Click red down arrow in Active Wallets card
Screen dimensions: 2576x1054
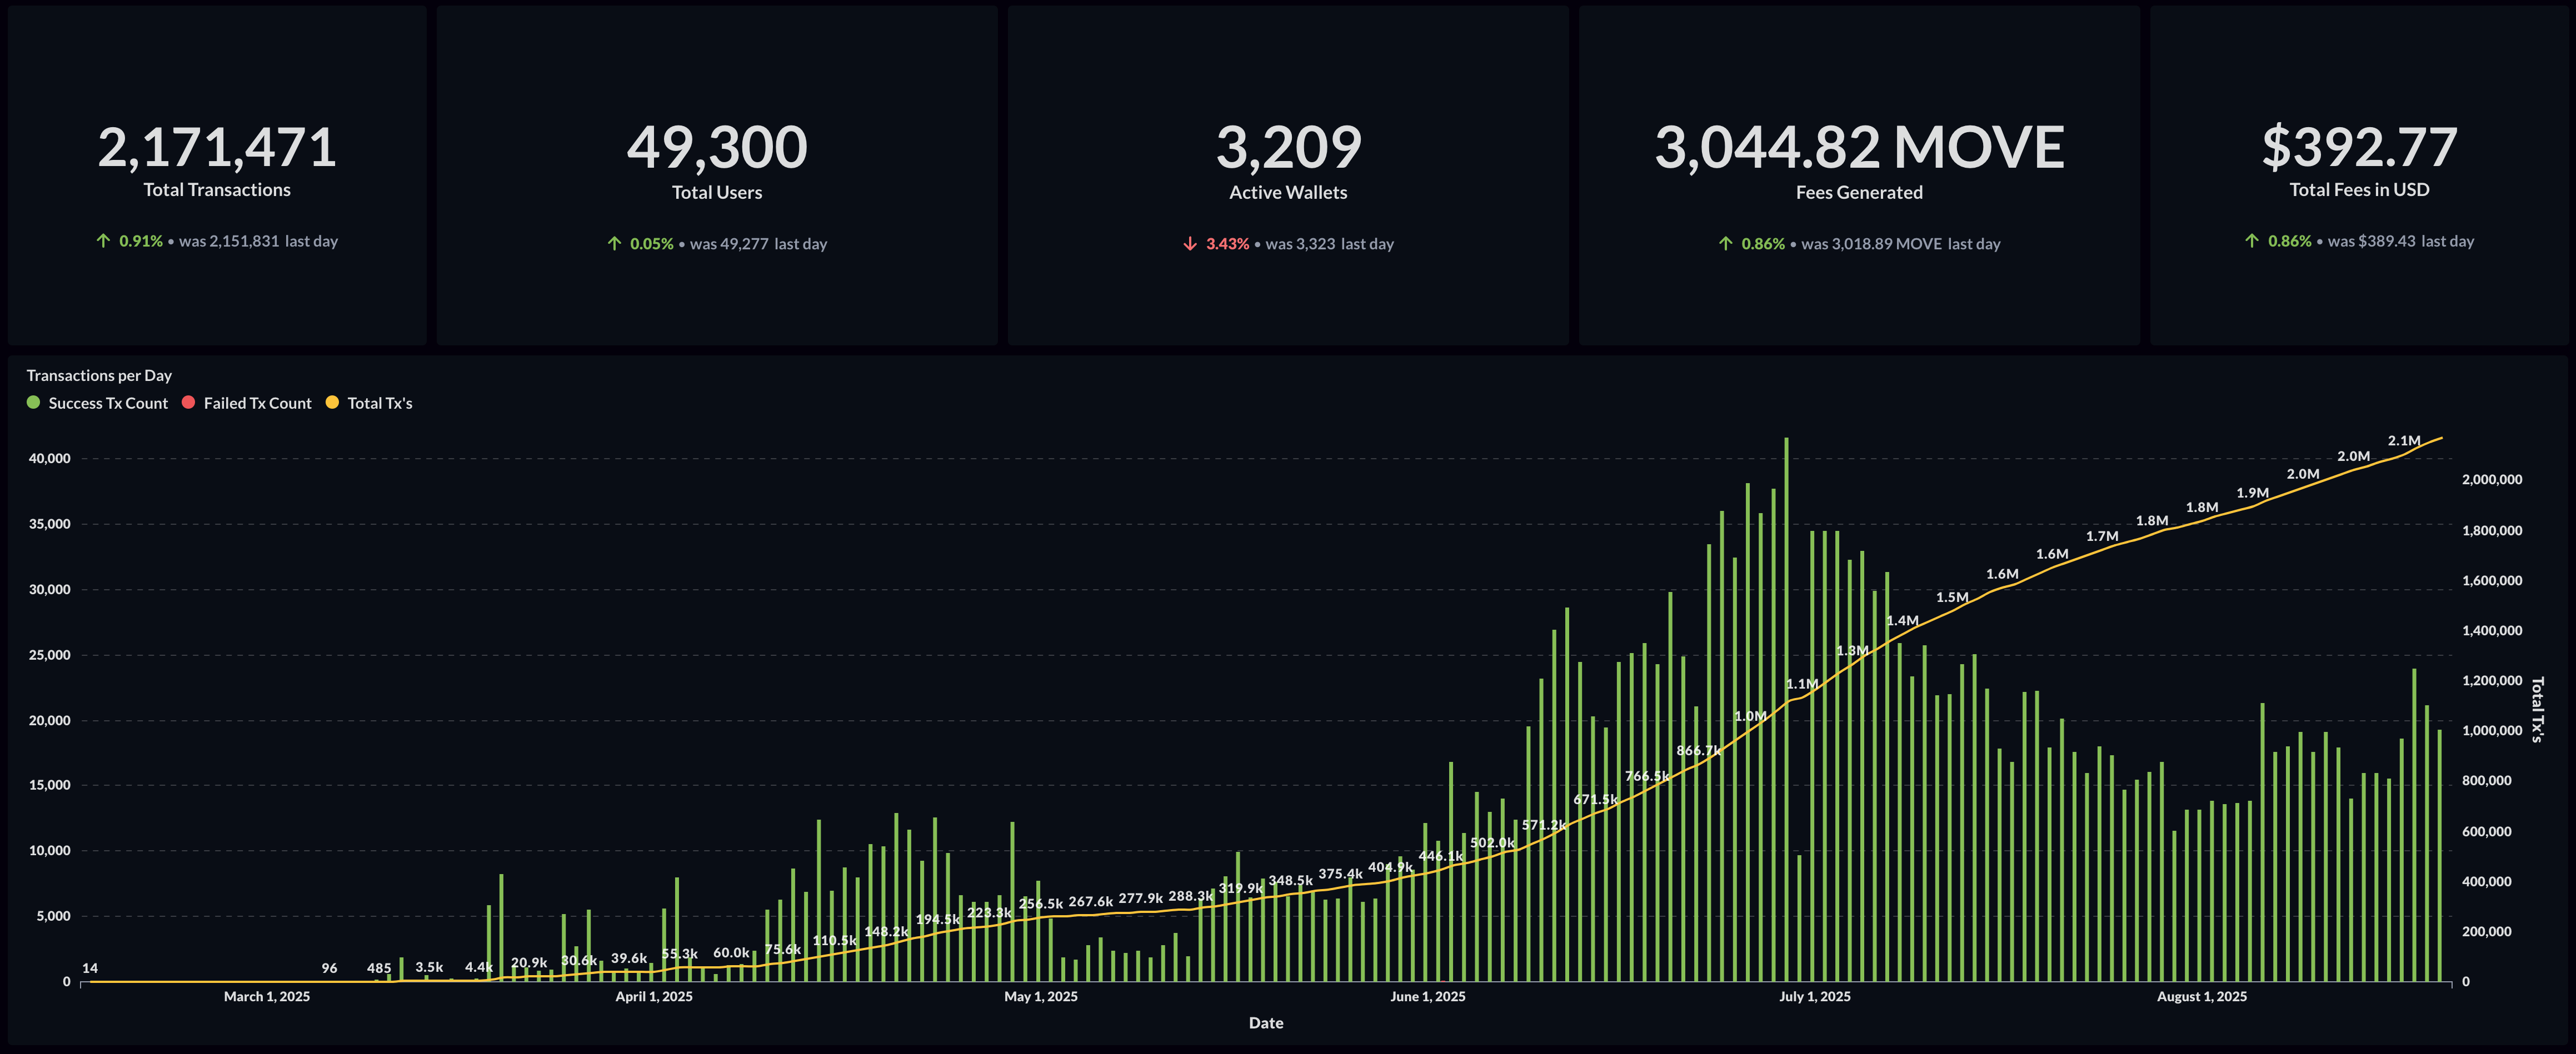click(x=1190, y=244)
